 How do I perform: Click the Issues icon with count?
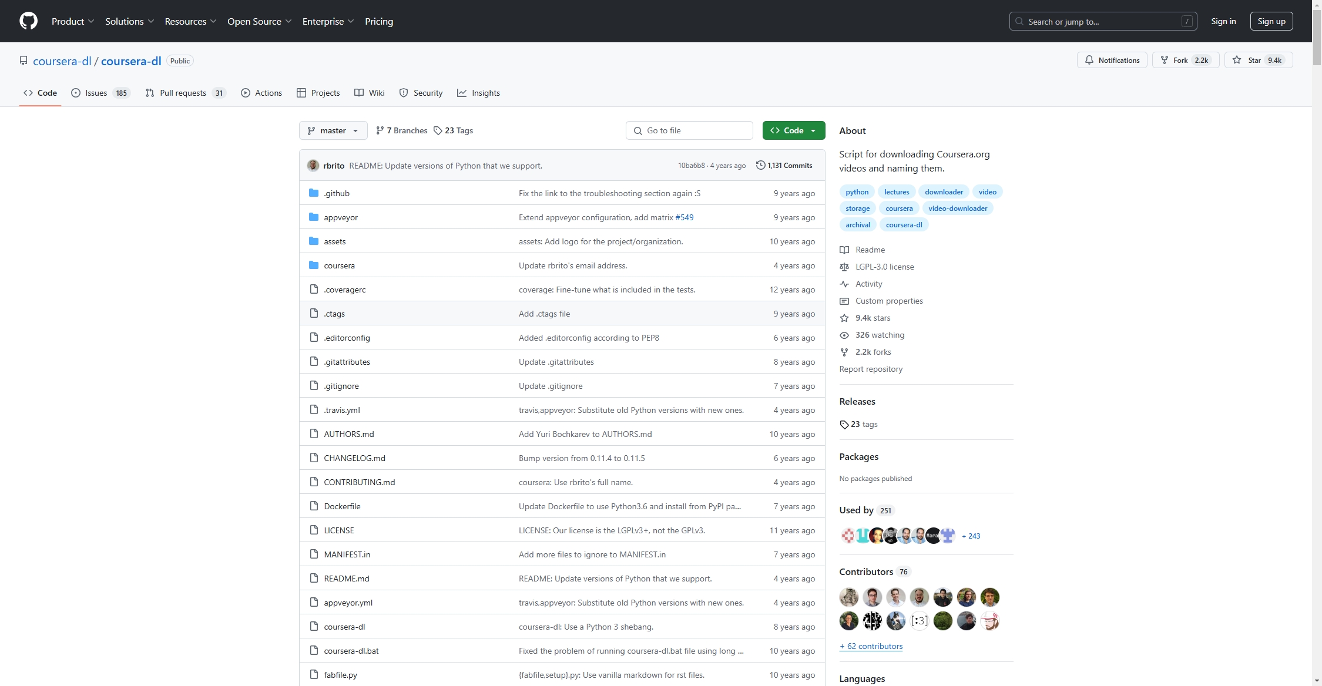pos(100,93)
